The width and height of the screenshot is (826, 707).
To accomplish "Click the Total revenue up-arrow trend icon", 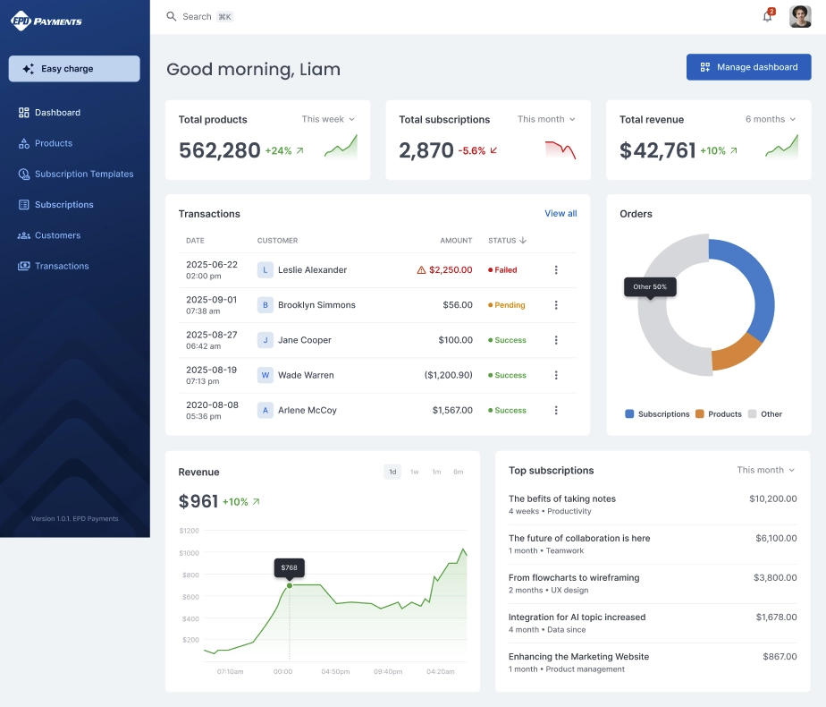I will [733, 150].
